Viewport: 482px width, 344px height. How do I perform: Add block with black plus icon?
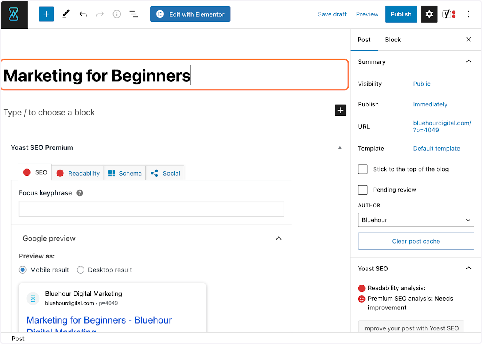tap(341, 110)
